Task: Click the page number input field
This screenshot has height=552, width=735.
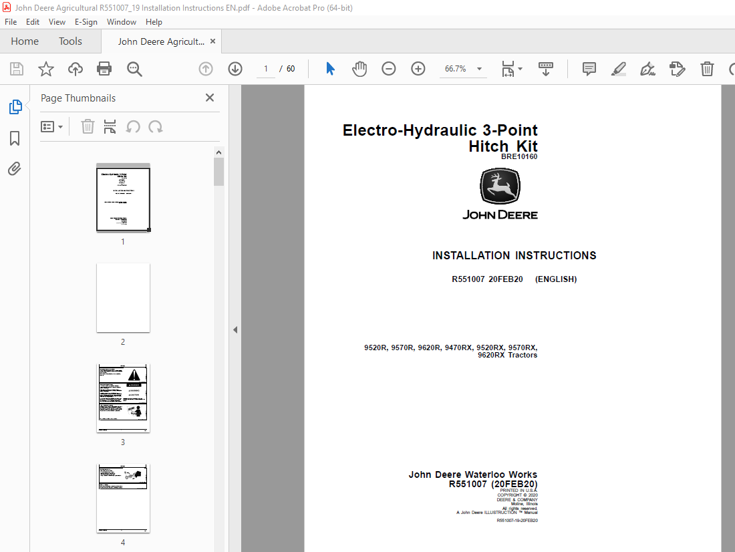Action: (266, 69)
